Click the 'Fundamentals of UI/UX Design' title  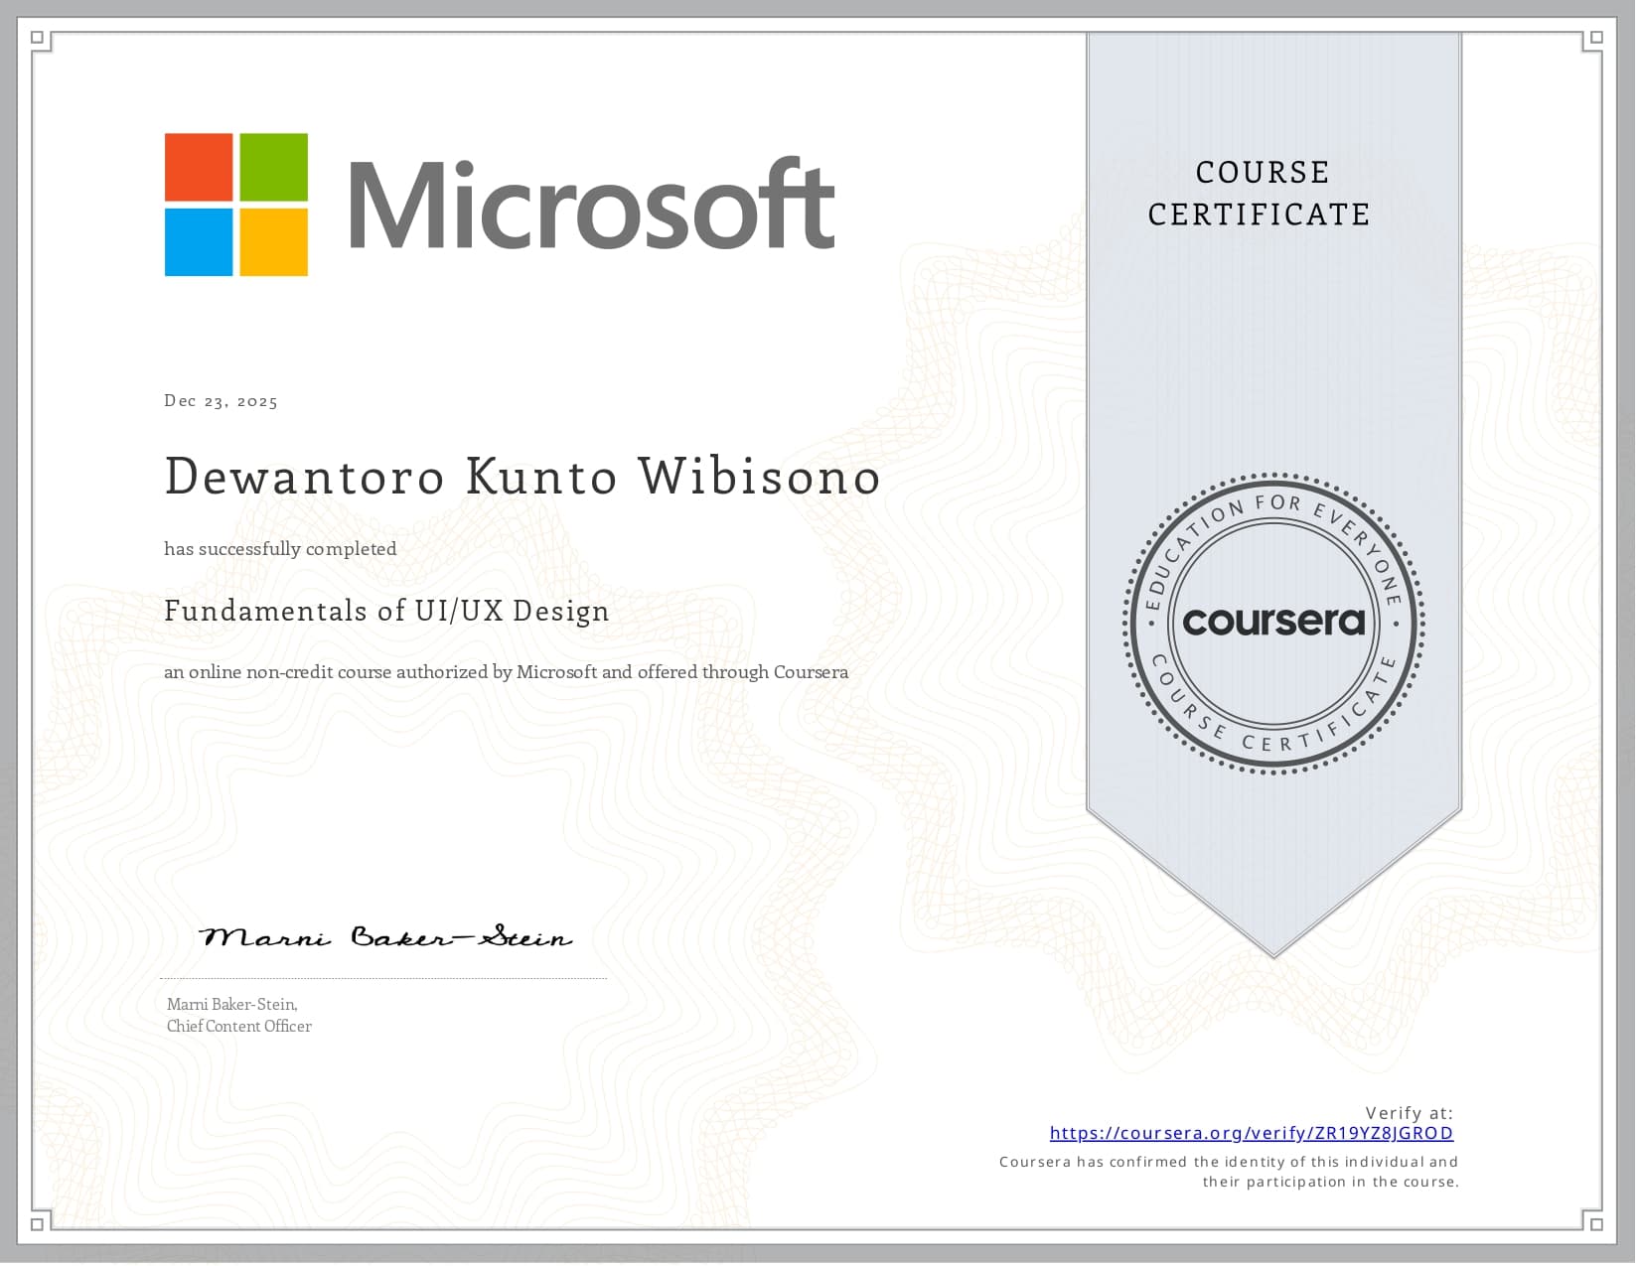pos(386,611)
